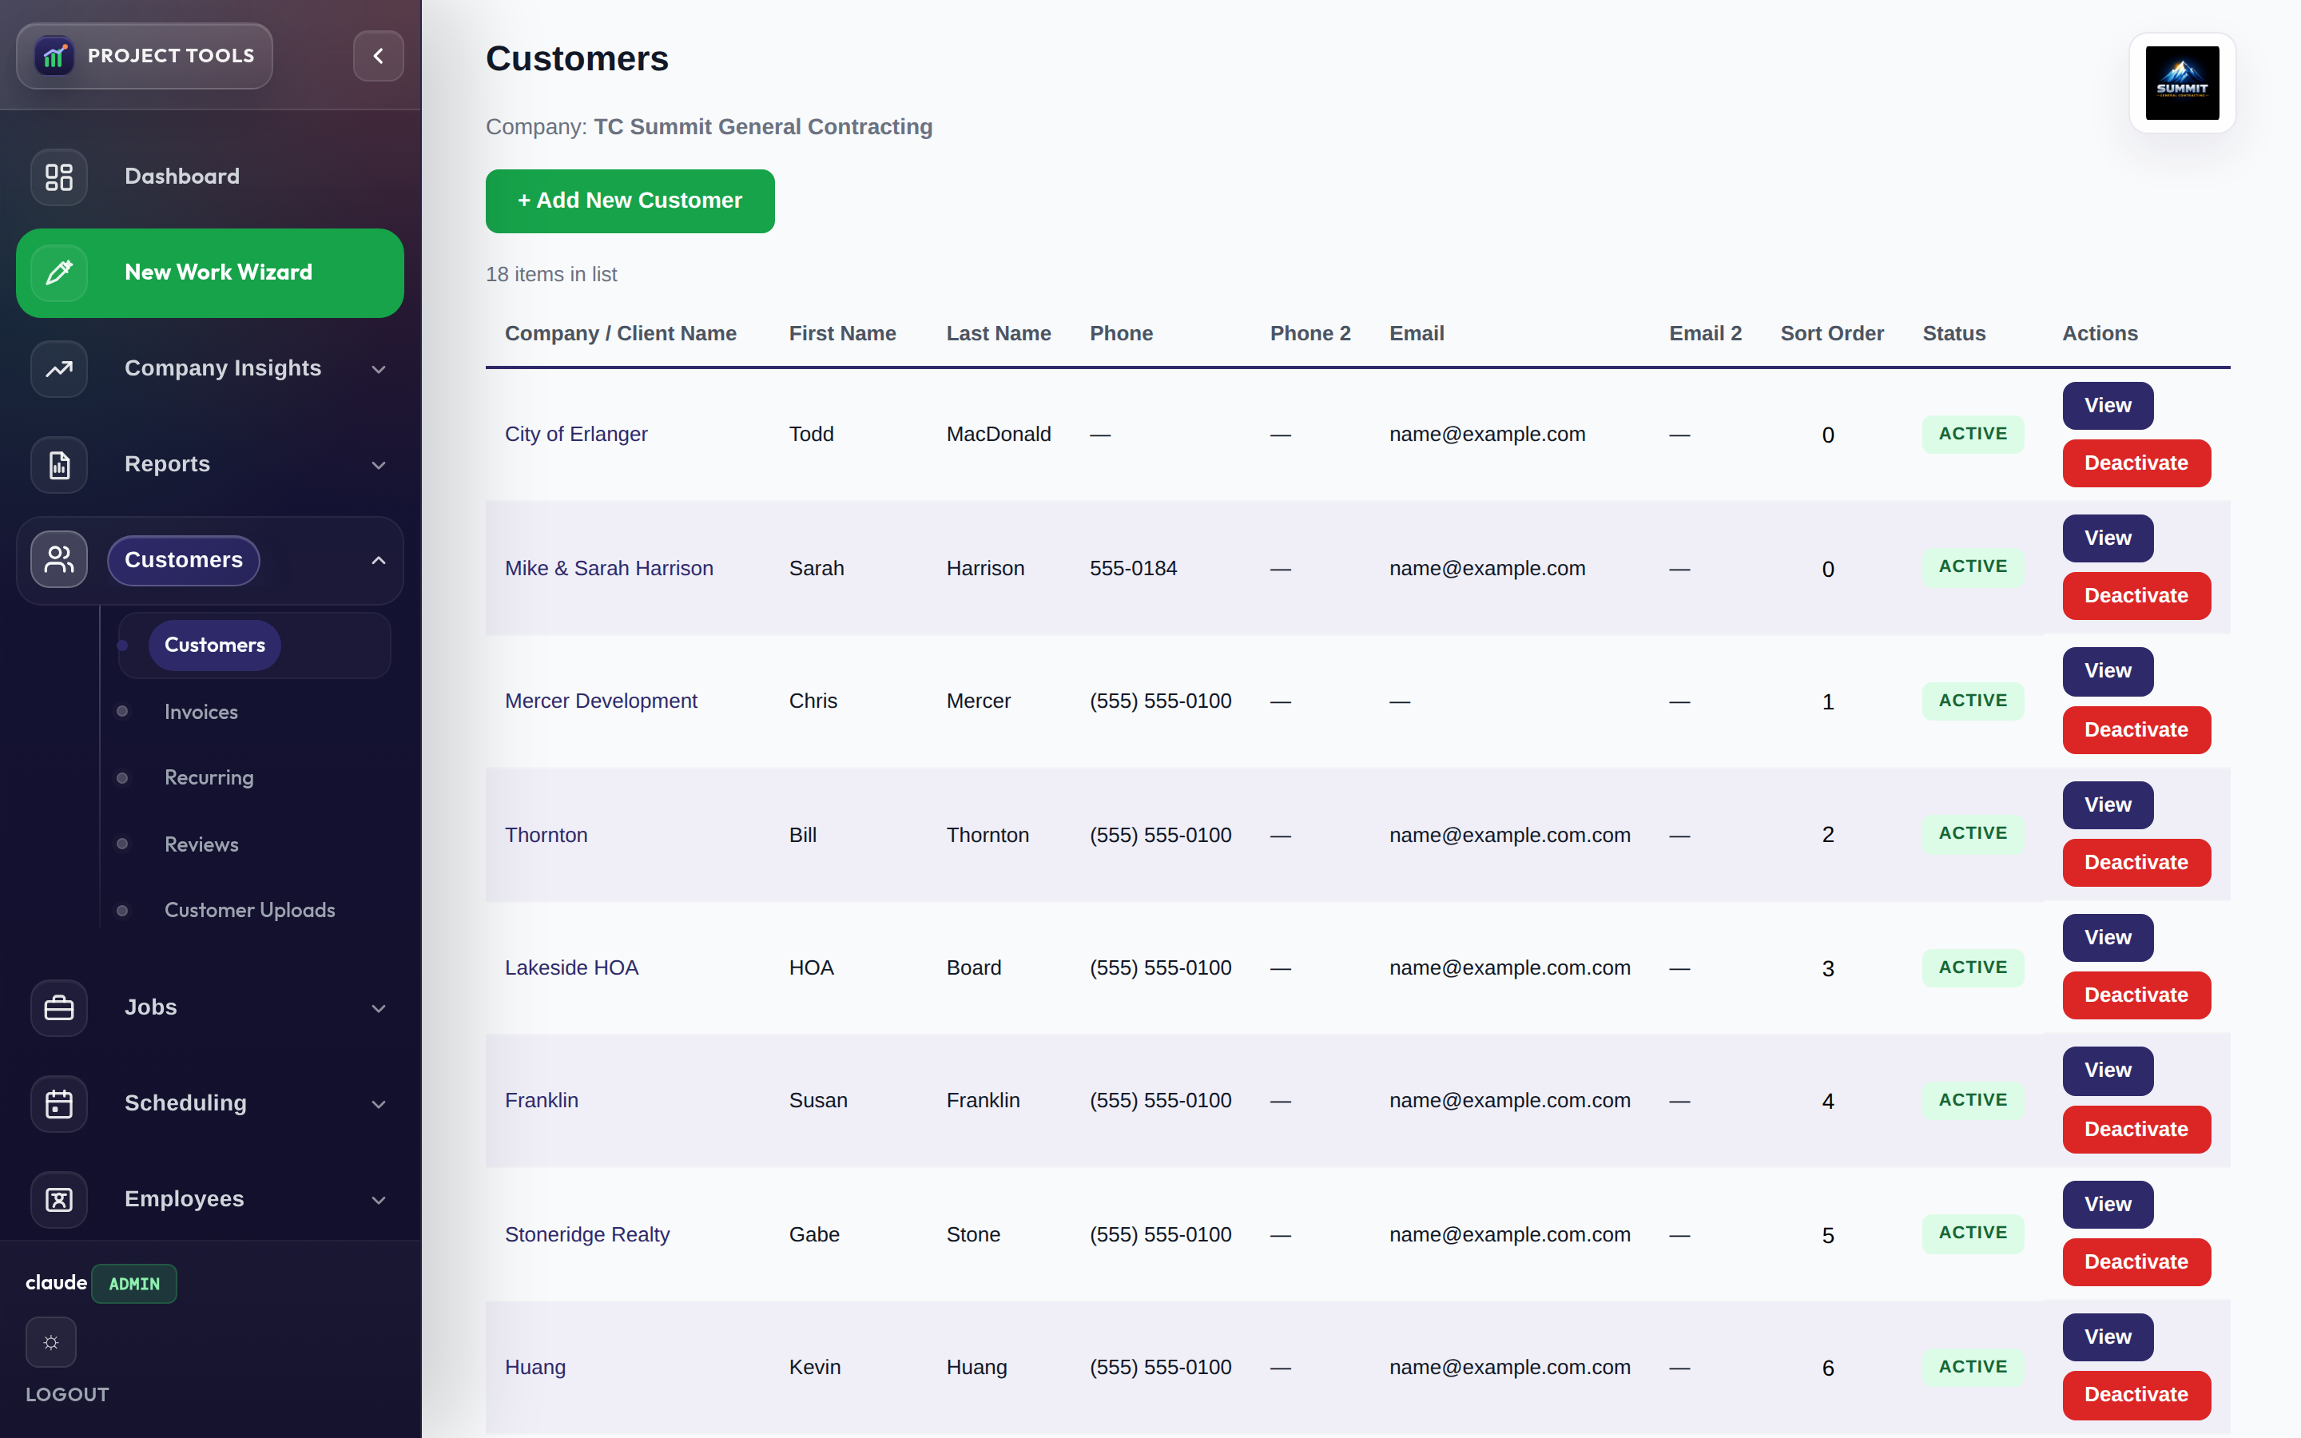Deactivate the Franklin customer

click(2136, 1130)
